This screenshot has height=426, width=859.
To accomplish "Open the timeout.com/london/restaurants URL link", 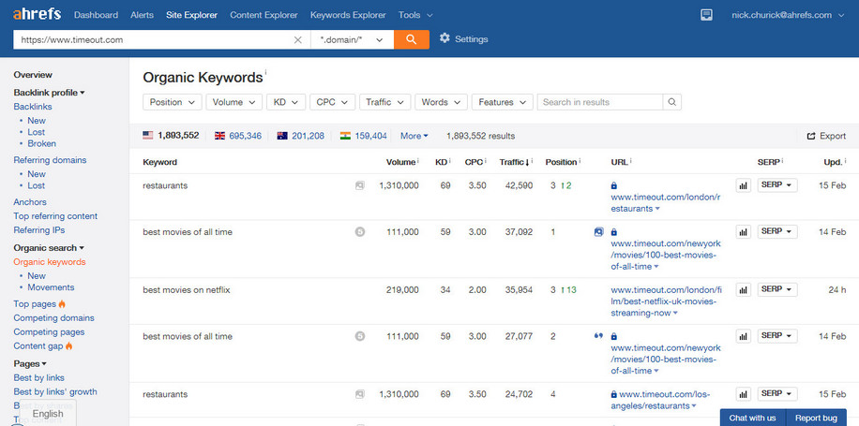I will pyautogui.click(x=666, y=203).
